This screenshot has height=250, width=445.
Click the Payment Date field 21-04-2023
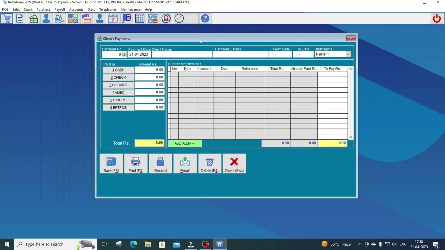(x=139, y=55)
